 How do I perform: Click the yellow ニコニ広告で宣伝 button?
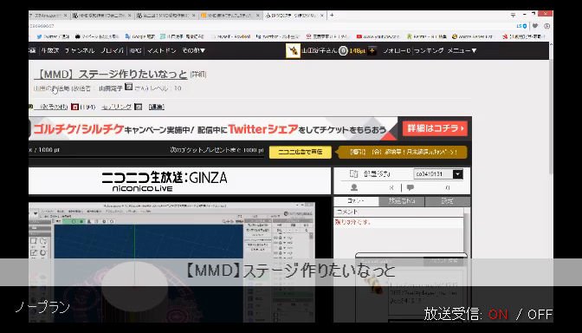point(301,152)
